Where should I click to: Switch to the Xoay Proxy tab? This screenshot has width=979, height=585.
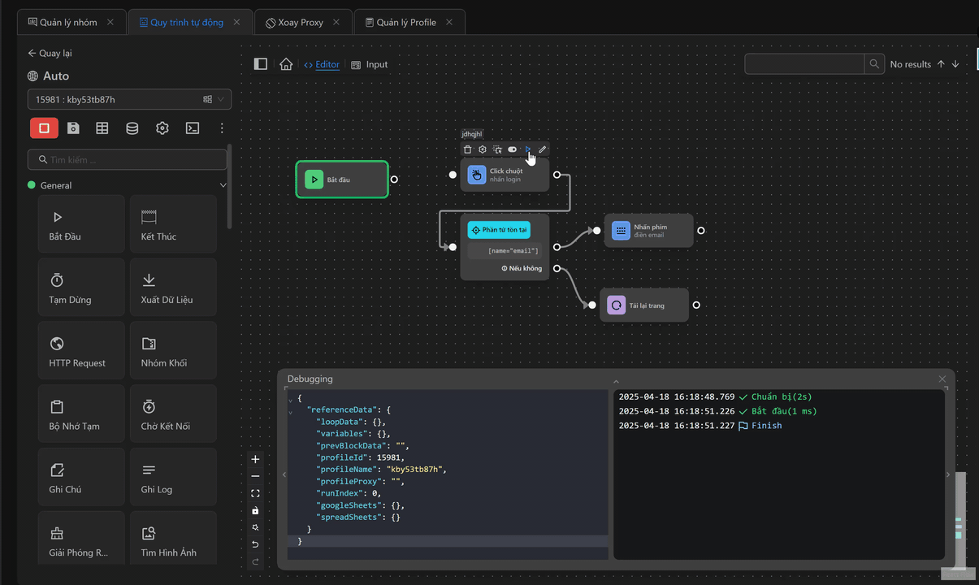click(x=302, y=22)
